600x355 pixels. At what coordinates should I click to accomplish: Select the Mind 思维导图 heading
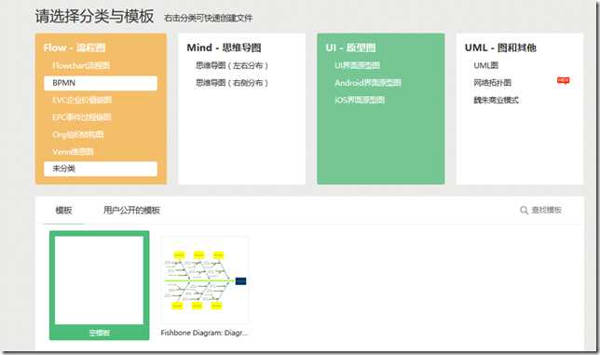[224, 48]
